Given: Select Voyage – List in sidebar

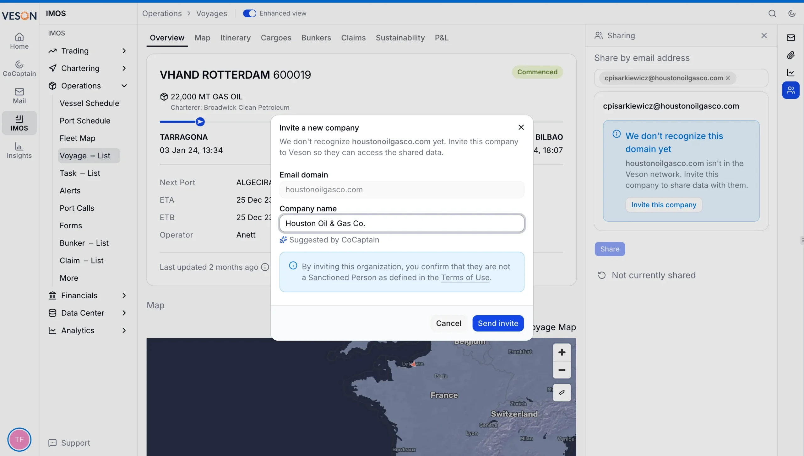Looking at the screenshot, I should [x=89, y=156].
